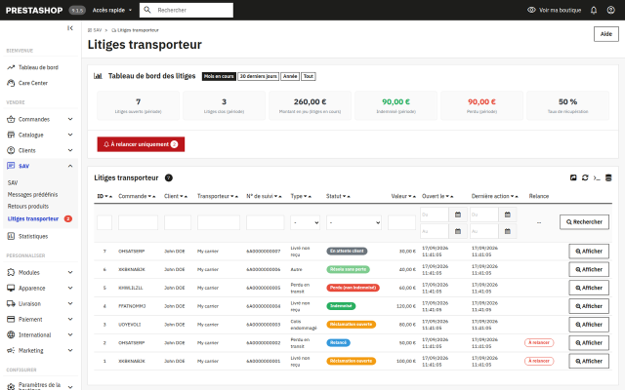Click the eye icon beside Voir ma boutique
Screen dimensions: 625x390
531,10
